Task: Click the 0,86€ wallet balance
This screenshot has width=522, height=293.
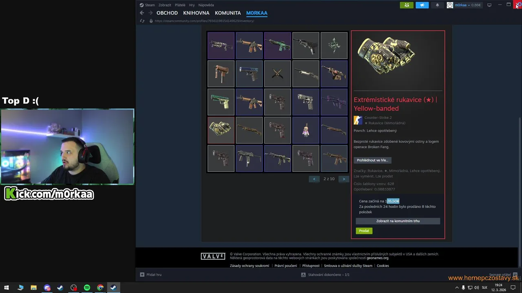Action: coord(476,5)
